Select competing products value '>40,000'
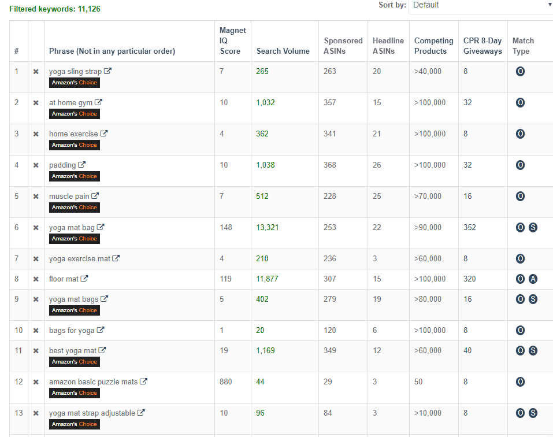The width and height of the screenshot is (553, 437). point(428,72)
